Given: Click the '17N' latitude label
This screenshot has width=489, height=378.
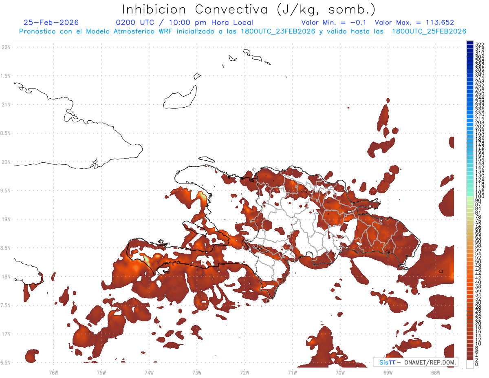Looking at the screenshot, I should pos(6,334).
